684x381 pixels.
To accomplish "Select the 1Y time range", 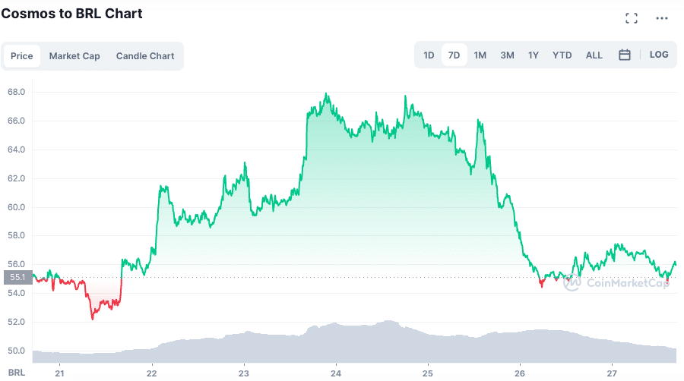I will click(534, 55).
